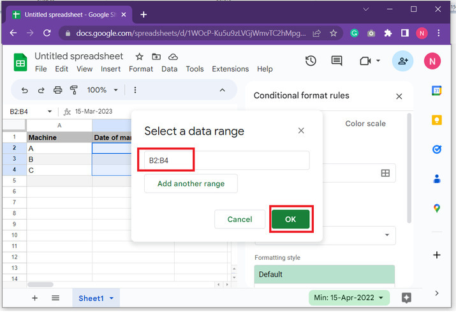Click the Undo icon in toolbar
The image size is (456, 314).
point(25,90)
